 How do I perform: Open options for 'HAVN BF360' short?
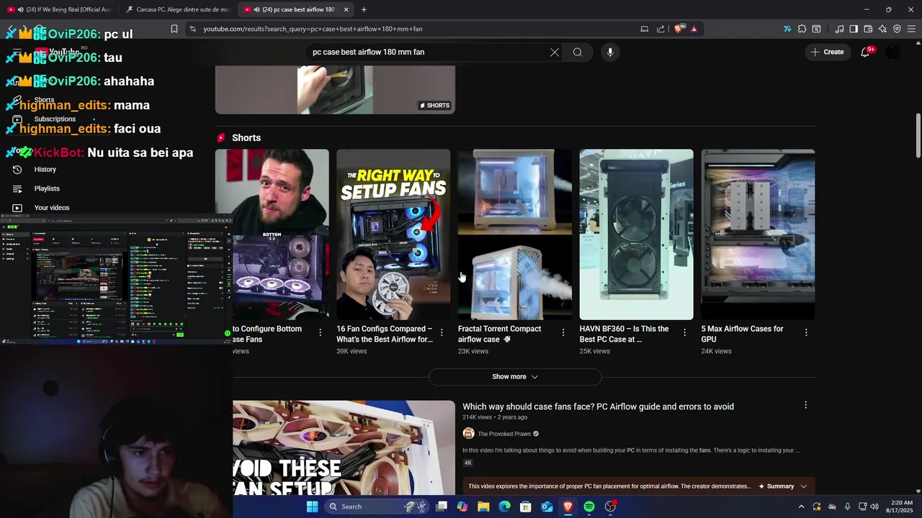[684, 332]
